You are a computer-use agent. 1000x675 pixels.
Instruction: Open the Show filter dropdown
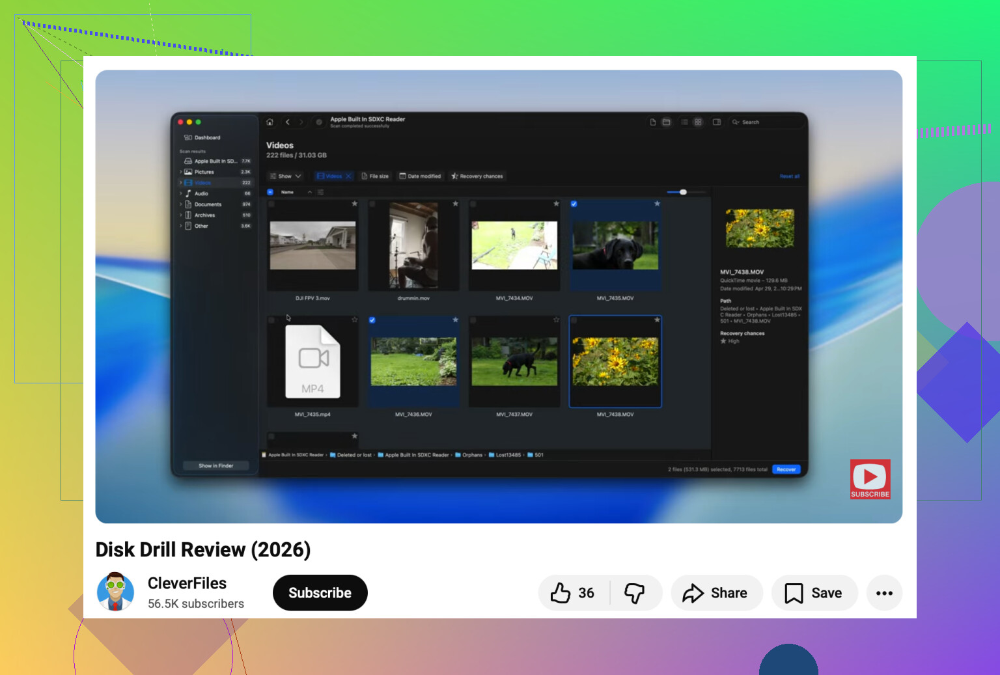(x=286, y=176)
